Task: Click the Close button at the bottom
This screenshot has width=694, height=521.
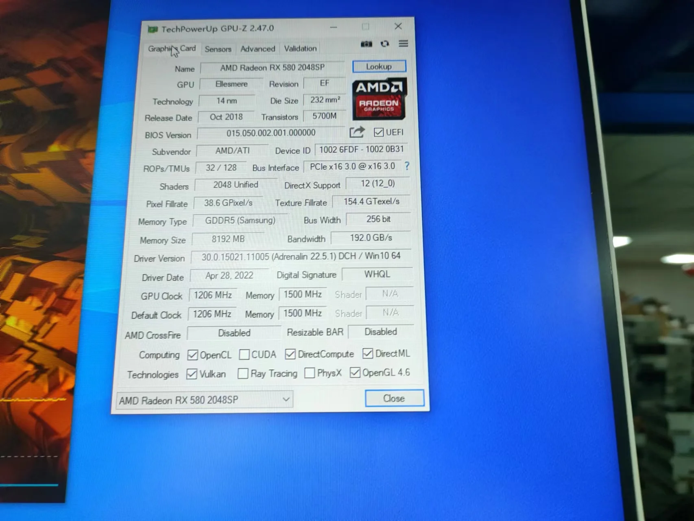Action: click(x=394, y=398)
